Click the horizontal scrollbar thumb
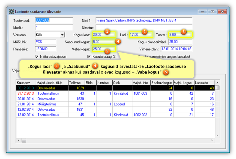Screen dimensions: 236x159 click(x=24, y=140)
